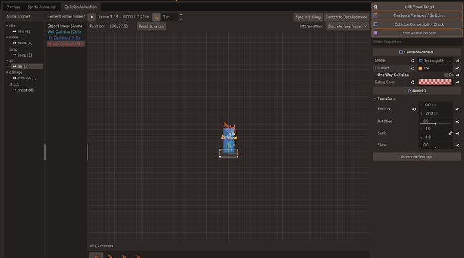Viewport: 464px width, 258px height.
Task: Click the Reset to origin button
Action: click(151, 26)
